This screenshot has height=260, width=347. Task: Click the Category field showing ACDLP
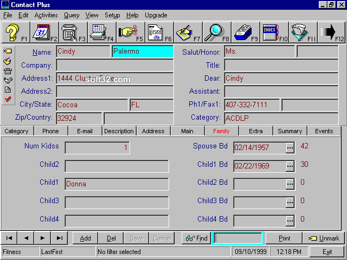(x=281, y=118)
